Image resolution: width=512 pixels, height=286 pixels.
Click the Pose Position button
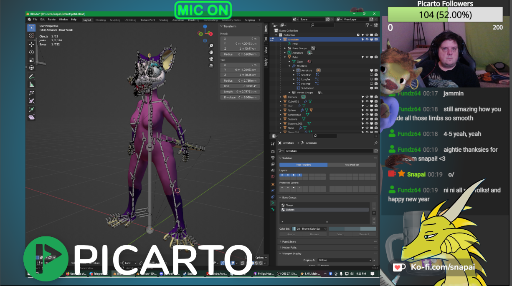[303, 165]
